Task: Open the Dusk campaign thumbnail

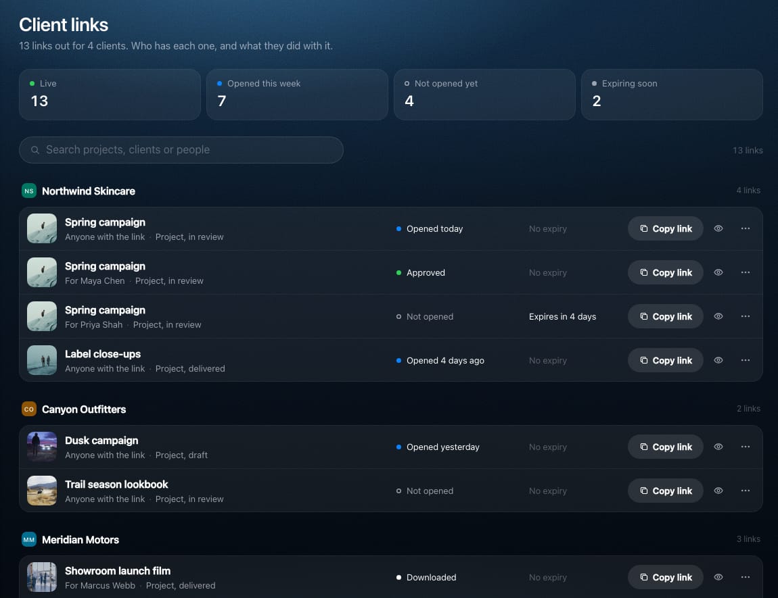Action: (42, 447)
